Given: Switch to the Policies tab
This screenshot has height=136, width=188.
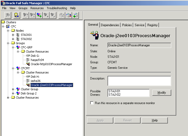Looking at the screenshot, I should (127, 25).
